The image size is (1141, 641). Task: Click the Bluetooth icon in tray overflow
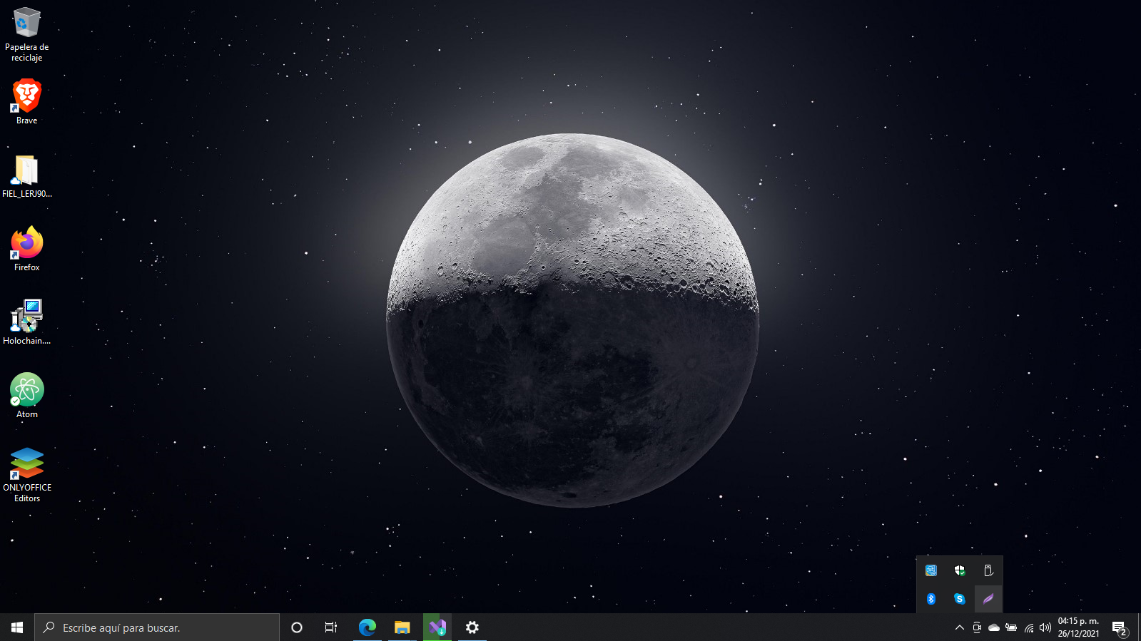click(931, 599)
